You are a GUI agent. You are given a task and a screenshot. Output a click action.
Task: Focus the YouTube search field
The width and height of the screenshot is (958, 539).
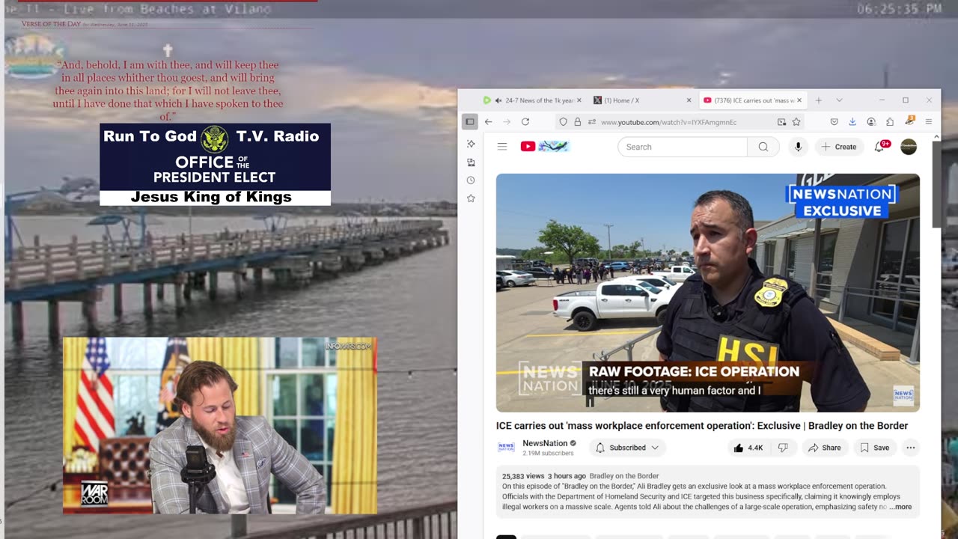point(682,147)
